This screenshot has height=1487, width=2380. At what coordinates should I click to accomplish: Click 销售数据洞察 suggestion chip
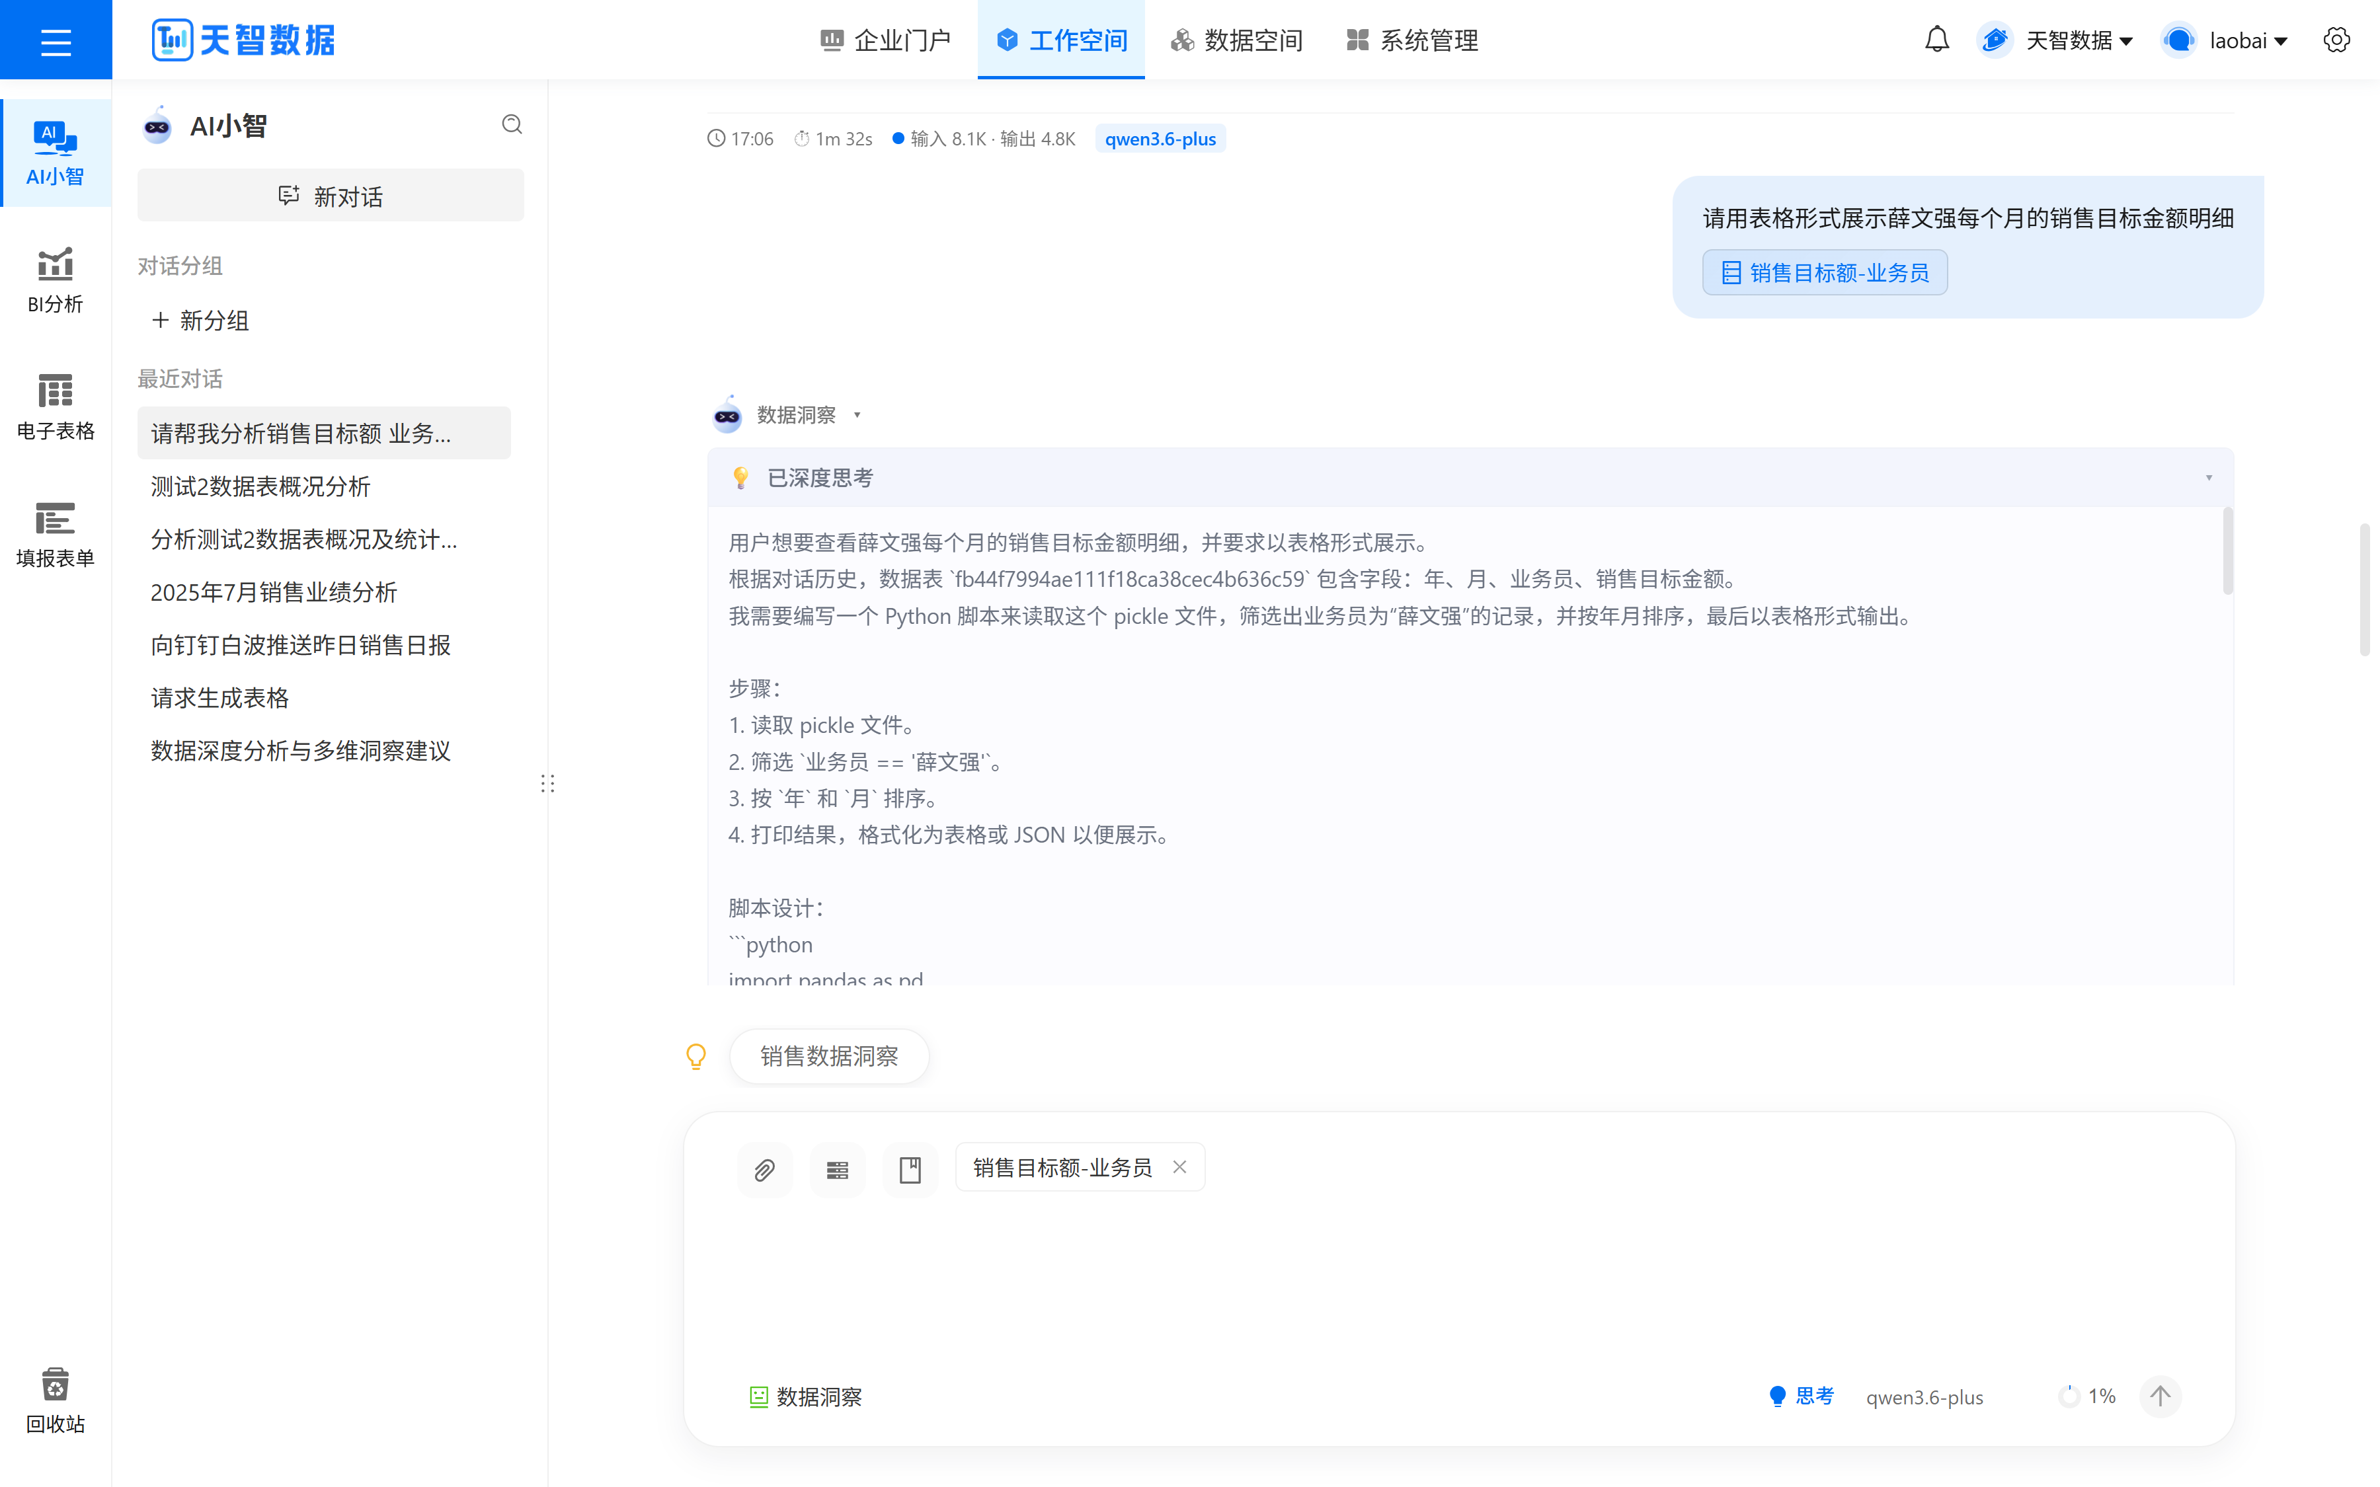tap(829, 1056)
